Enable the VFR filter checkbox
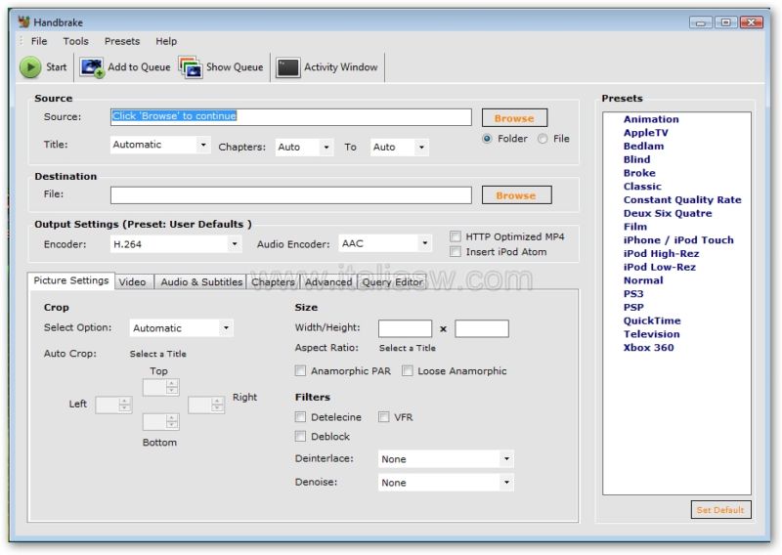782x555 pixels. (x=383, y=417)
